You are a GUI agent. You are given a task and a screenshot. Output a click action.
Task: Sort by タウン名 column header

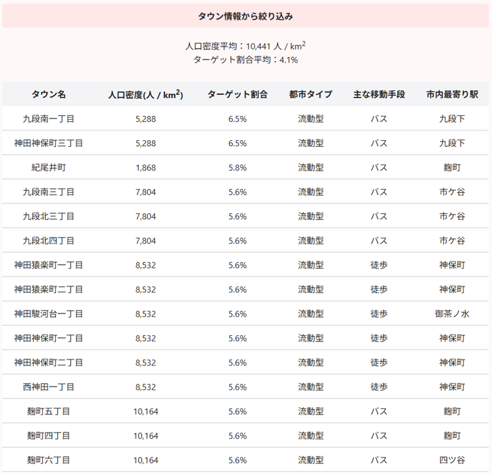click(x=49, y=94)
